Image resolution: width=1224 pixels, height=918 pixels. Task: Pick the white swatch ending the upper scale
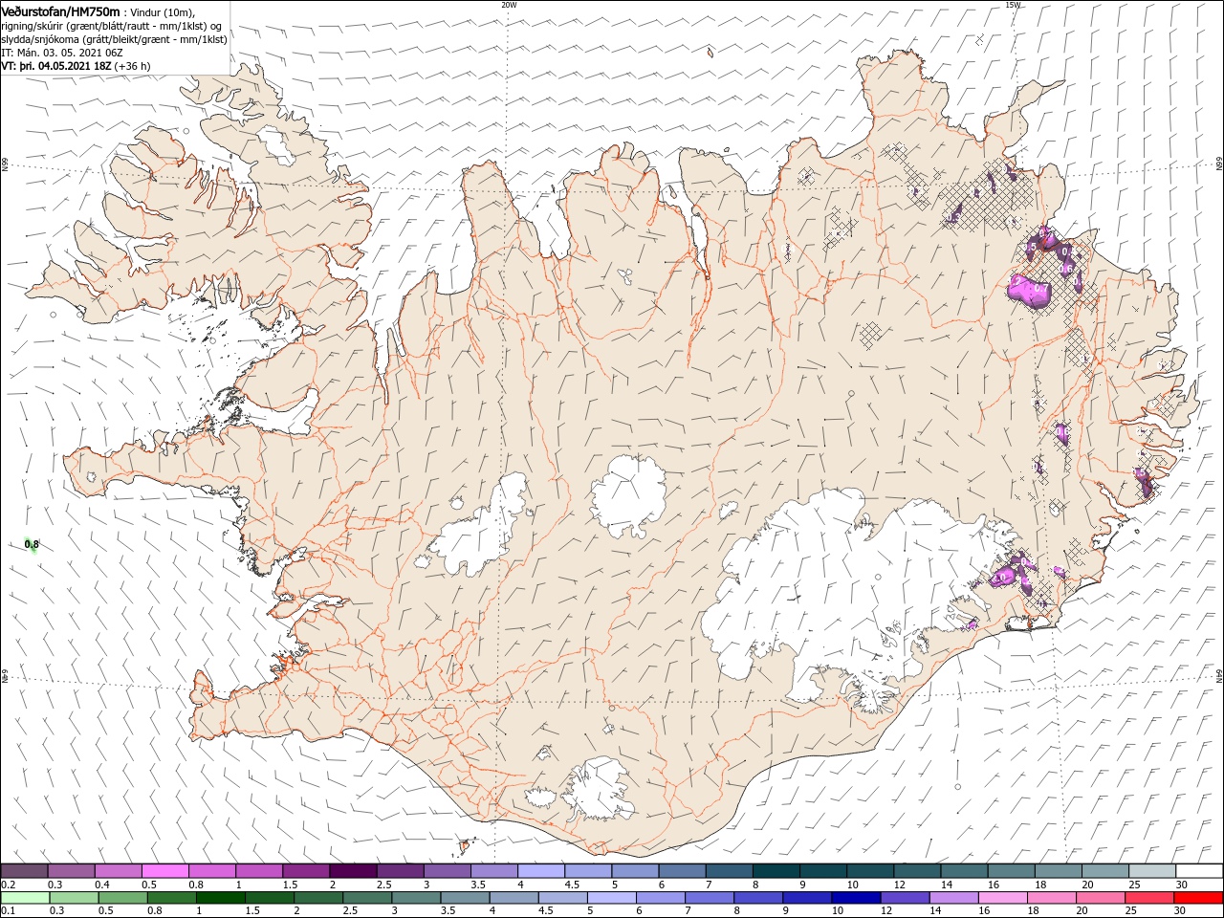(1198, 871)
